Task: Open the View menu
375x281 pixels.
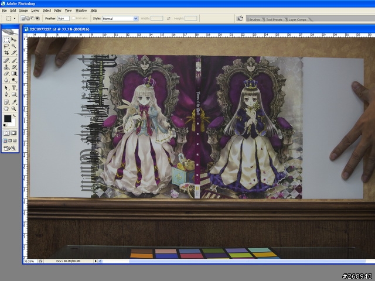Action: pyautogui.click(x=68, y=11)
